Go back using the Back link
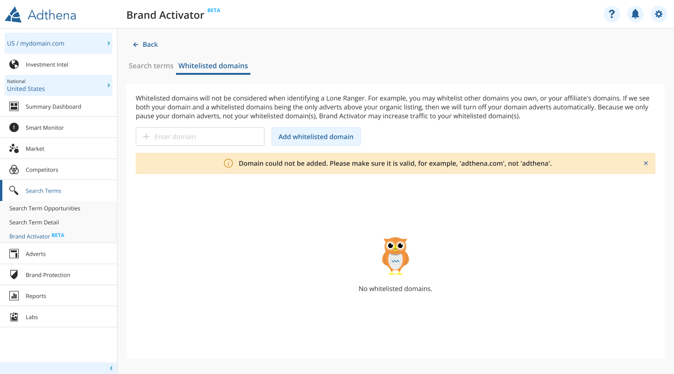The width and height of the screenshot is (674, 374). click(146, 44)
